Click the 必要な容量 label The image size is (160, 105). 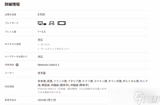click(x=10, y=15)
